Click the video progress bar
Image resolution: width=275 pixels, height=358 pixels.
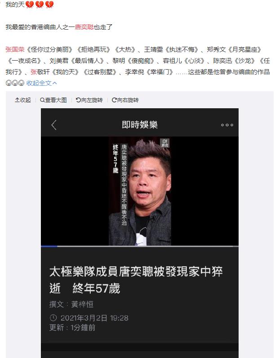click(140, 246)
